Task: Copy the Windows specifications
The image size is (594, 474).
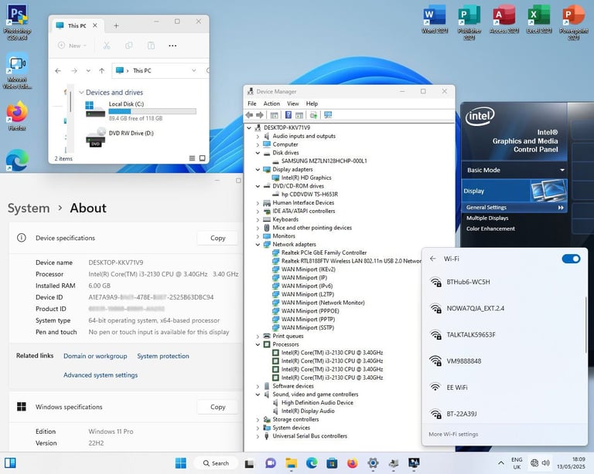Action: click(x=218, y=407)
